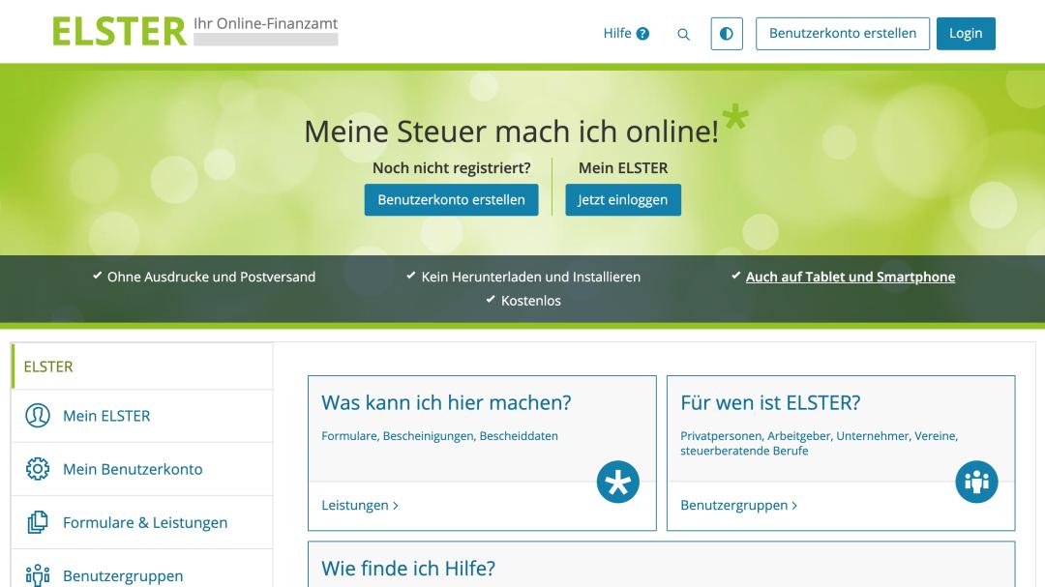The height and width of the screenshot is (587, 1045).
Task: Open Mein ELSTER in the sidebar
Action: tap(142, 416)
